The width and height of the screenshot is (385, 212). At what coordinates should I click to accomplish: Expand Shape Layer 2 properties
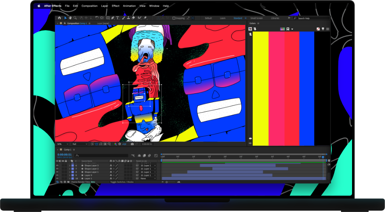coord(70,169)
